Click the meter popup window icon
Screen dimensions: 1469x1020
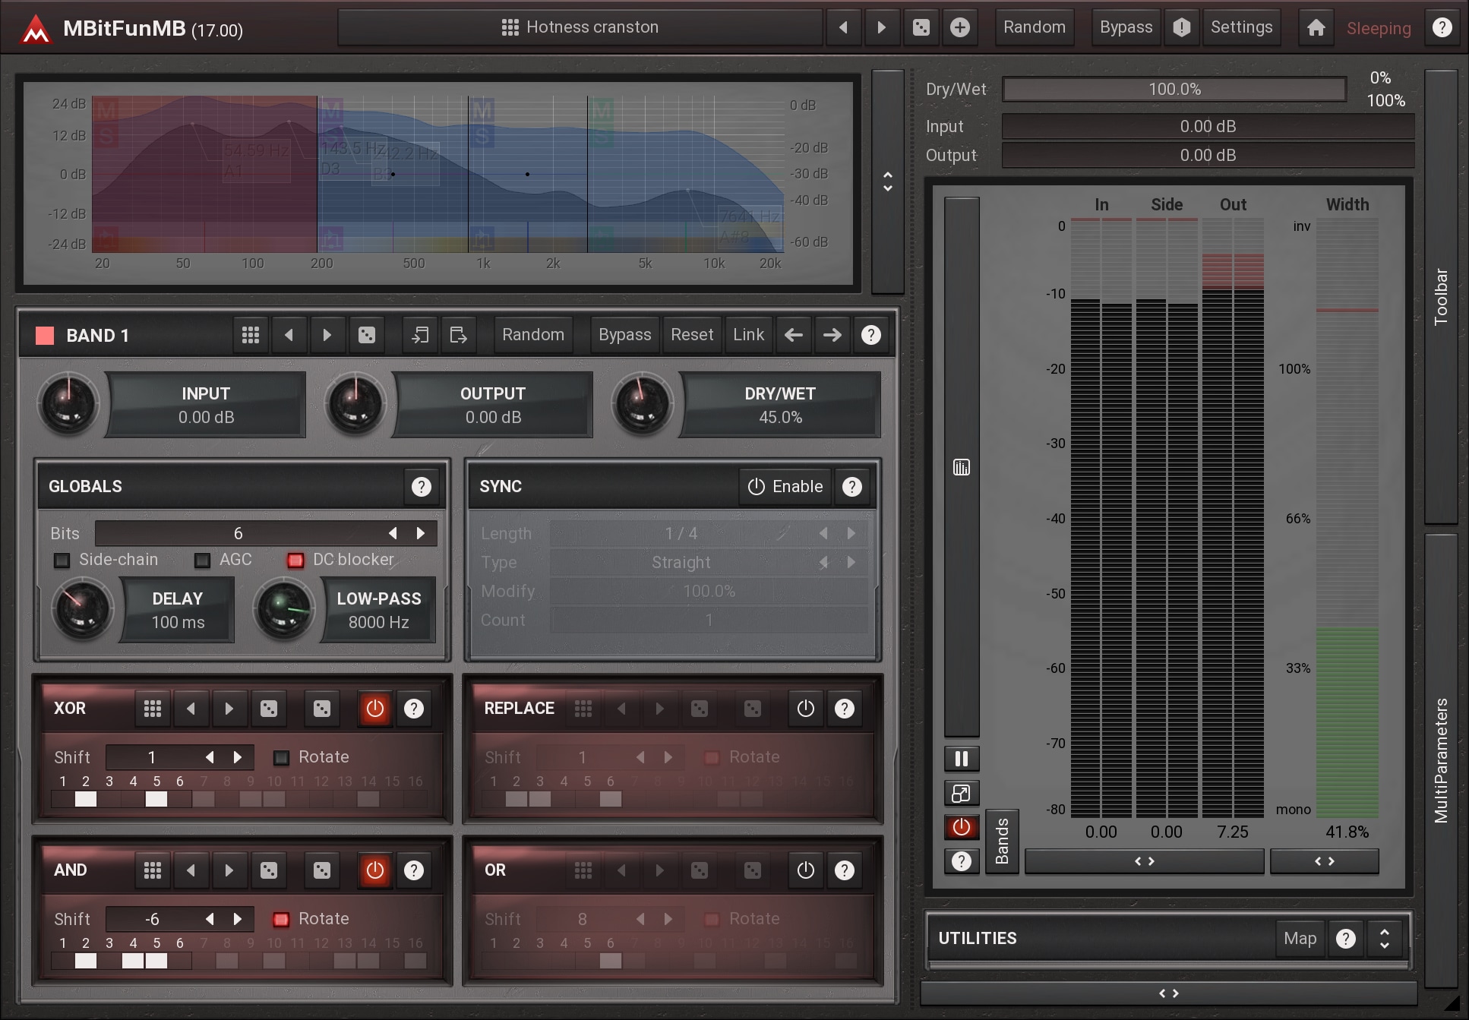tap(961, 793)
